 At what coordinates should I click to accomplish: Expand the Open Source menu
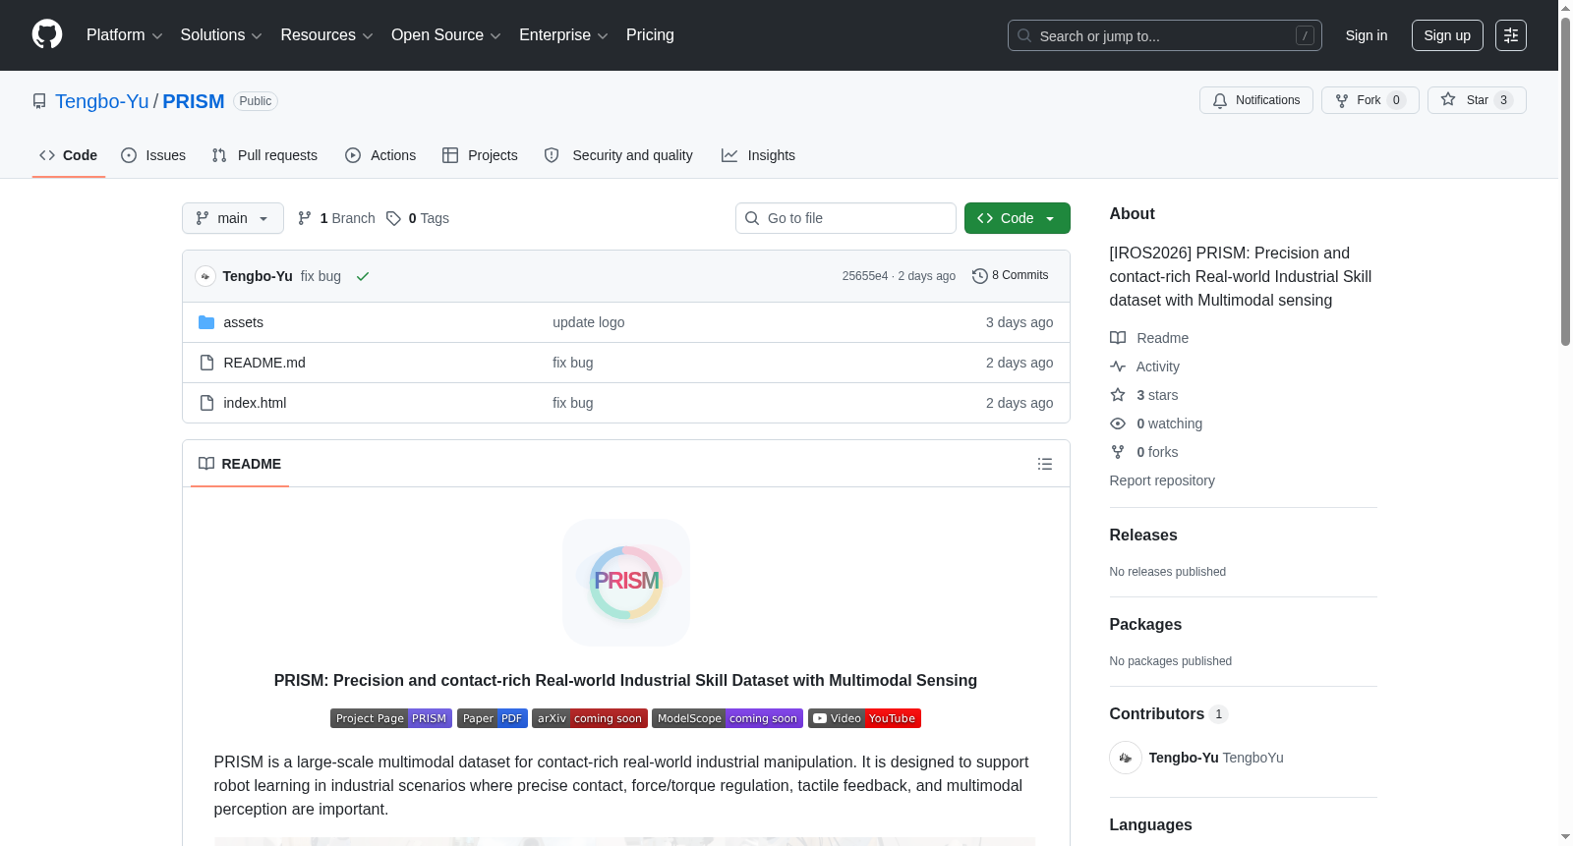(x=446, y=35)
